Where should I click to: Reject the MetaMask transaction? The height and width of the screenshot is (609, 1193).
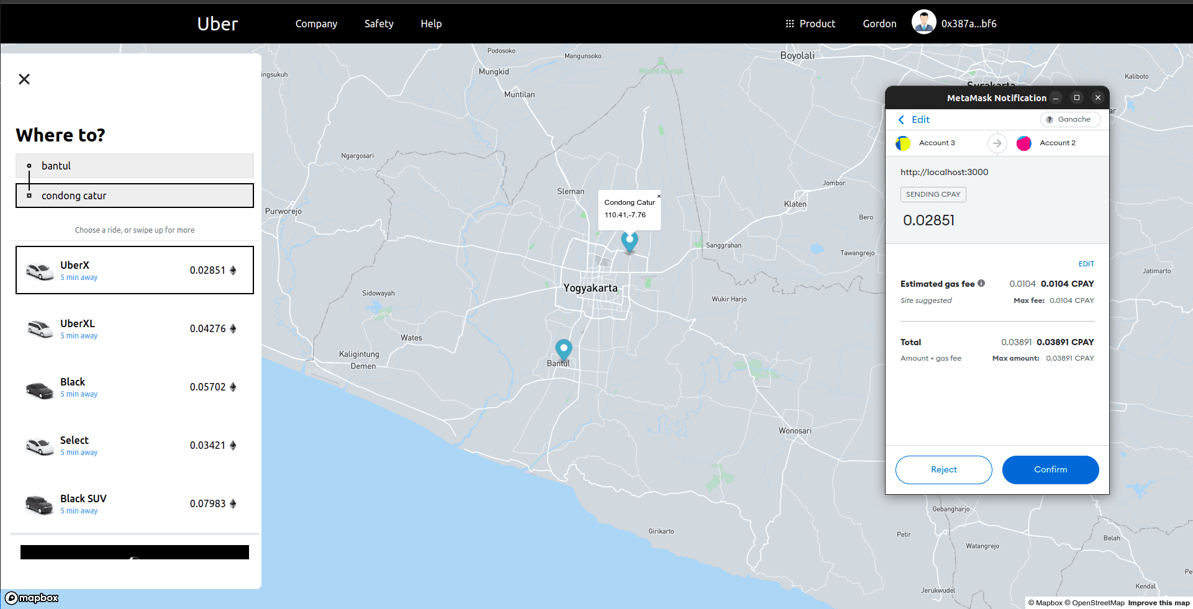coord(944,470)
